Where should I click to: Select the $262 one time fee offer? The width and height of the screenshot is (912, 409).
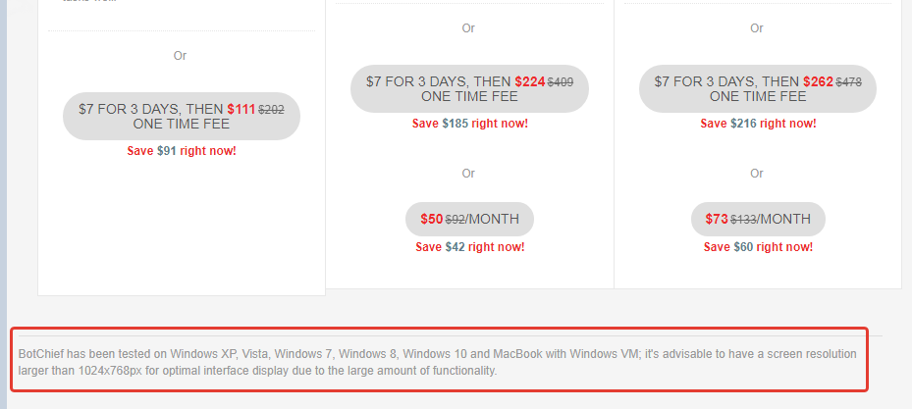pos(757,88)
